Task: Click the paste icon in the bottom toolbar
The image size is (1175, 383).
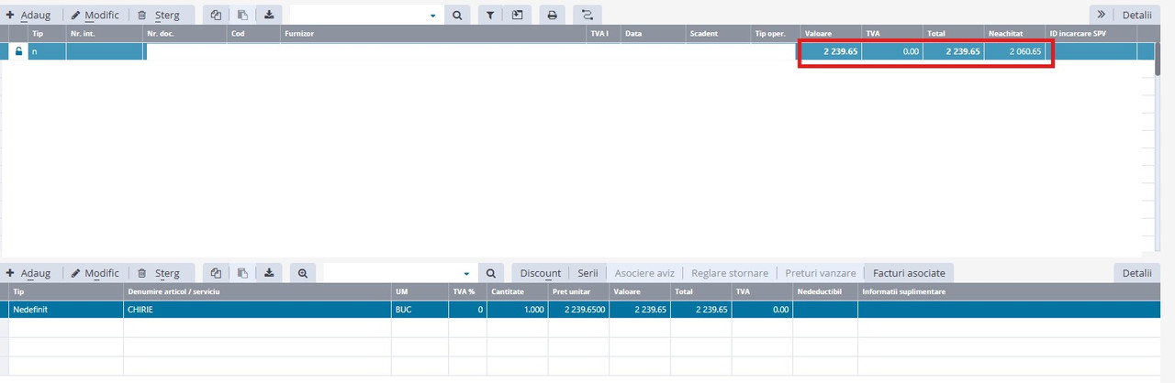Action: tap(242, 273)
